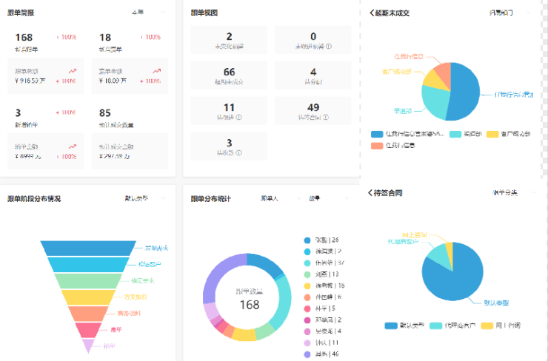Click the top blue segment of the funnel chart
The width and height of the screenshot is (548, 361).
click(x=88, y=248)
